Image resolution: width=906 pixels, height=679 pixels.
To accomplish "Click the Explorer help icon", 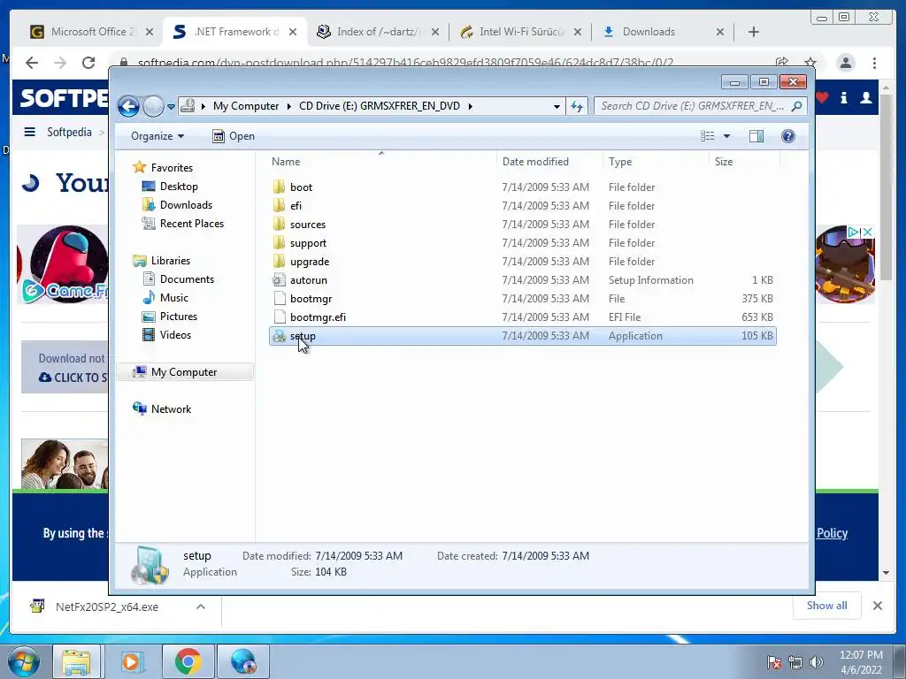I will [788, 136].
